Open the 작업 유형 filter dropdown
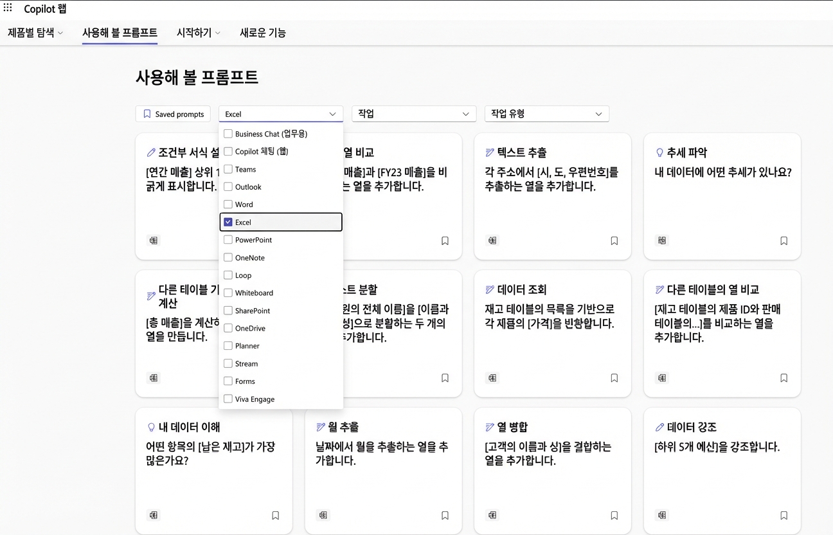This screenshot has height=535, width=833. pos(547,114)
